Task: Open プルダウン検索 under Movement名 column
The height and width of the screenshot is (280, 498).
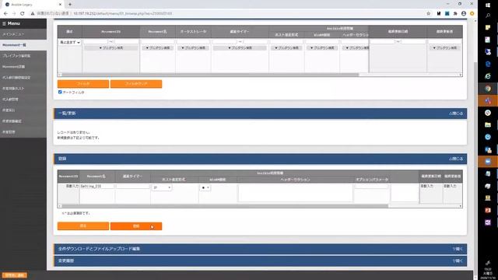Action: (x=158, y=48)
